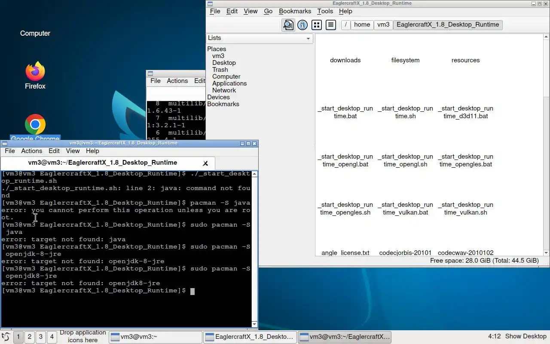The height and width of the screenshot is (344, 550).
Task: Switch to workspace 3 in pager
Action: 41,337
